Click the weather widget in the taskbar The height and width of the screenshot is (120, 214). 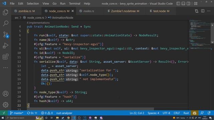[179, 118]
